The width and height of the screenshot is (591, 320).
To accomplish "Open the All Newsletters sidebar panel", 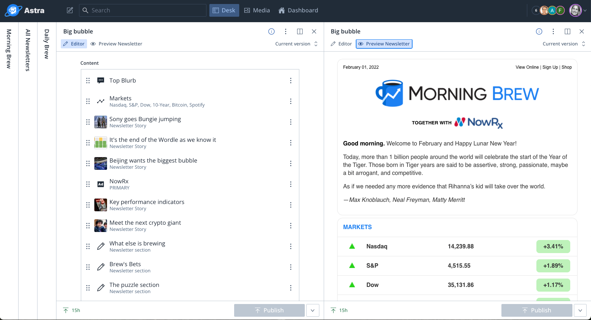I will coord(28,50).
